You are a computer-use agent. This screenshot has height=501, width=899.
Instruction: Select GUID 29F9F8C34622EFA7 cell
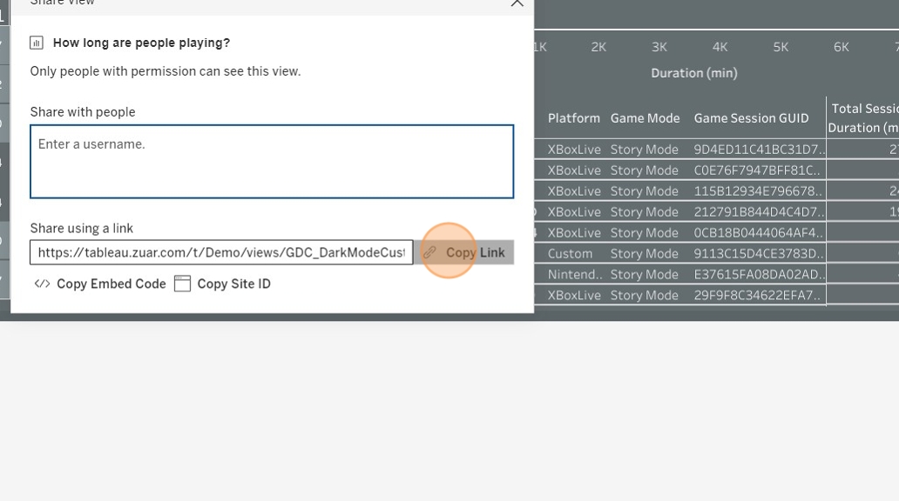[x=757, y=296]
